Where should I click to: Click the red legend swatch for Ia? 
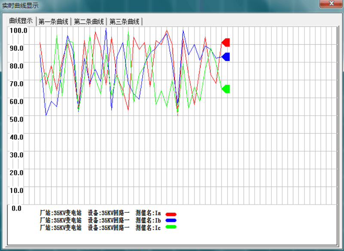coord(171,214)
